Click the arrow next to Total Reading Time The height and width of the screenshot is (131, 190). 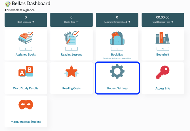(172, 22)
